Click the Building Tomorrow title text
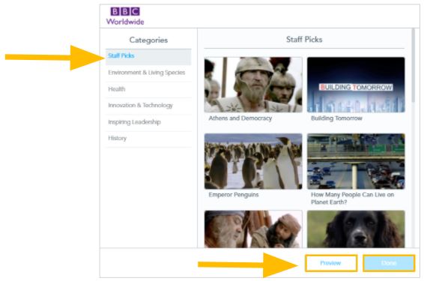This screenshot has width=424, height=281. coord(336,118)
